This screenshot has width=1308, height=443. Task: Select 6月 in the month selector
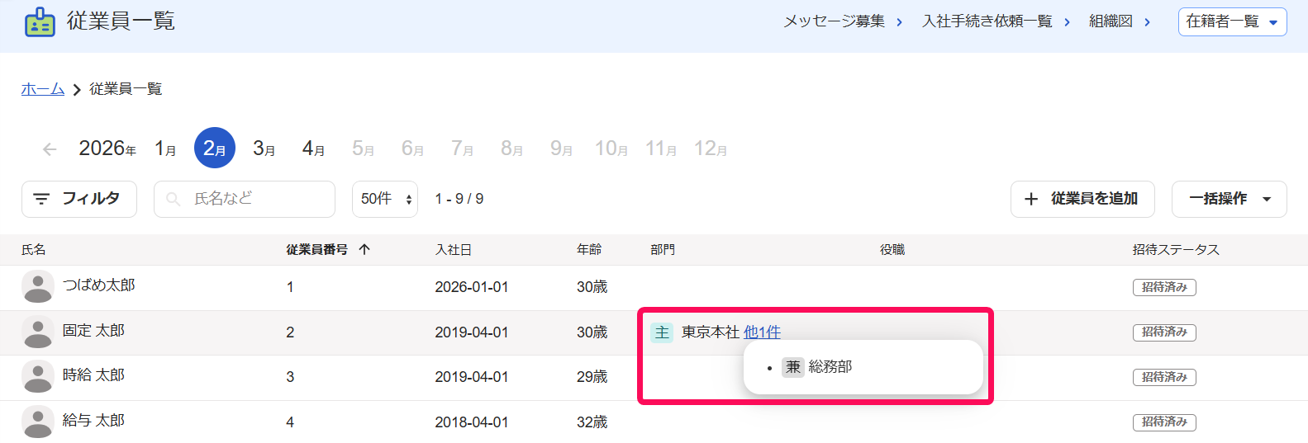click(x=413, y=148)
